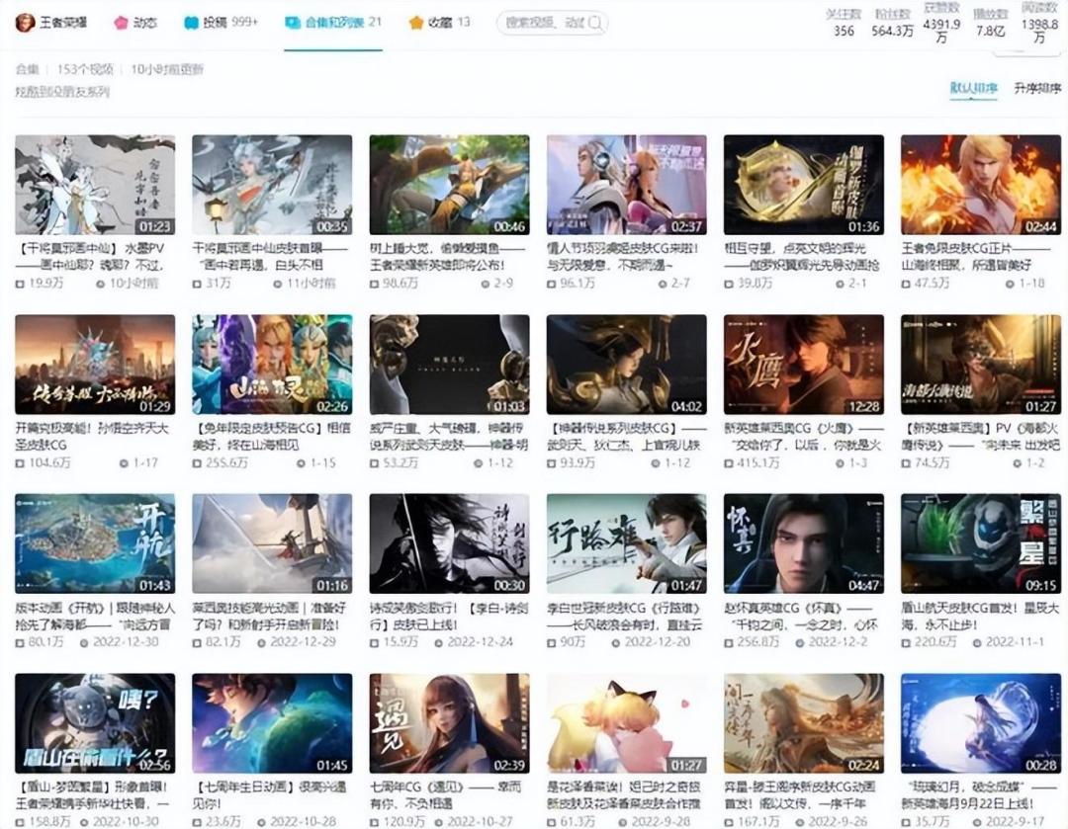
Task: Click play count icon beside 167.1万
Action: point(729,822)
